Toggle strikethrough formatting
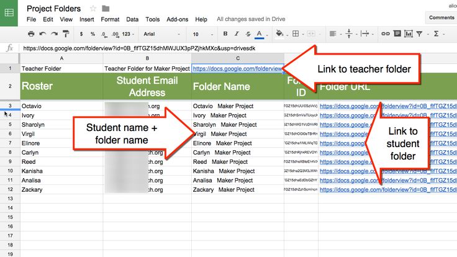This screenshot has height=257, width=457. [x=248, y=34]
